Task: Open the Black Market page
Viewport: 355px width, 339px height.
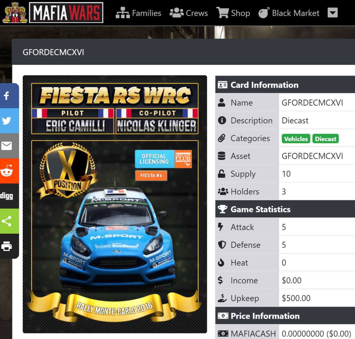Action: pos(289,13)
